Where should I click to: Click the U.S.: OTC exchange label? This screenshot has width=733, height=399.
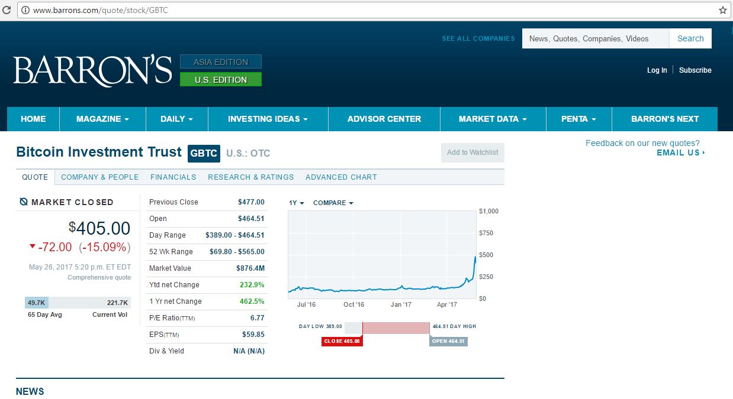[x=248, y=154]
